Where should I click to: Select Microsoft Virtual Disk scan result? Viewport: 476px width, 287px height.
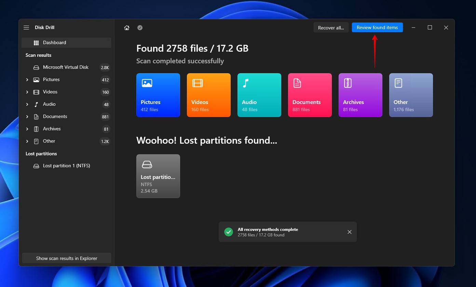[x=66, y=67]
